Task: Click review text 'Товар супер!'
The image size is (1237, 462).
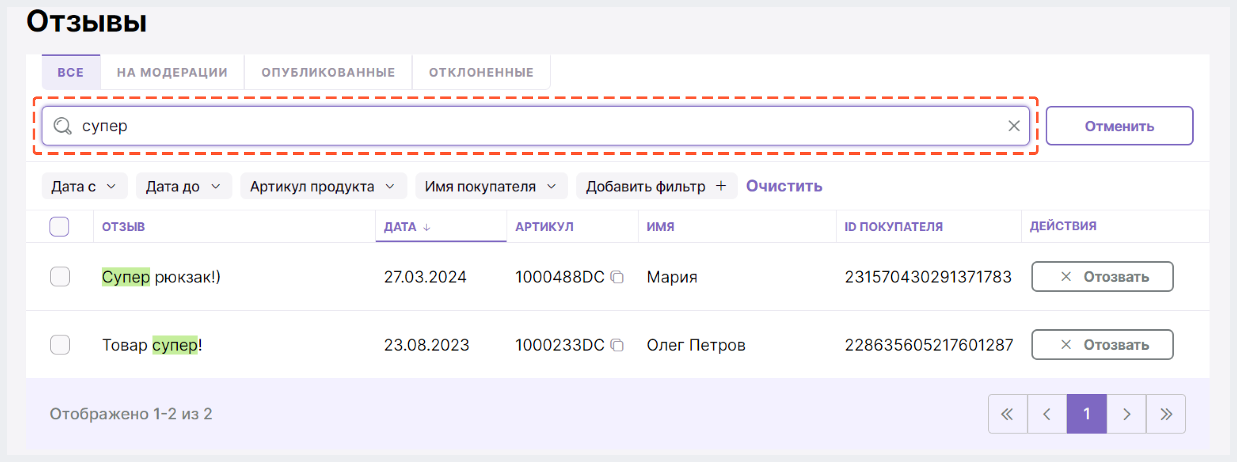Action: coord(152,345)
